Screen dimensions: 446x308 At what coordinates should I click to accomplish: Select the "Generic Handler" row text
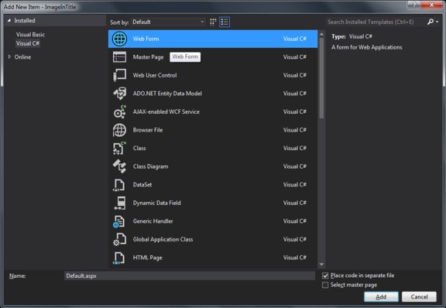153,222
